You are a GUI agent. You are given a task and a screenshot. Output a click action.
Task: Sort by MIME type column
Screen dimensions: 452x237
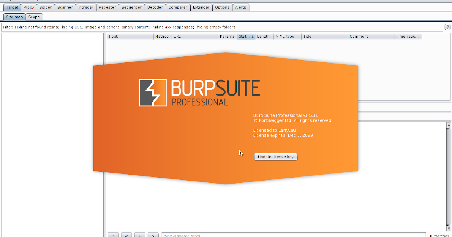[x=288, y=36]
